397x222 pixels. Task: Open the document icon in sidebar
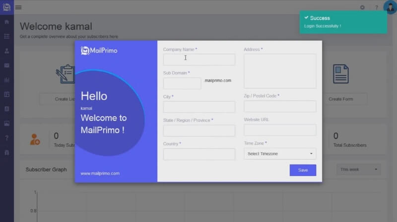coord(7,109)
